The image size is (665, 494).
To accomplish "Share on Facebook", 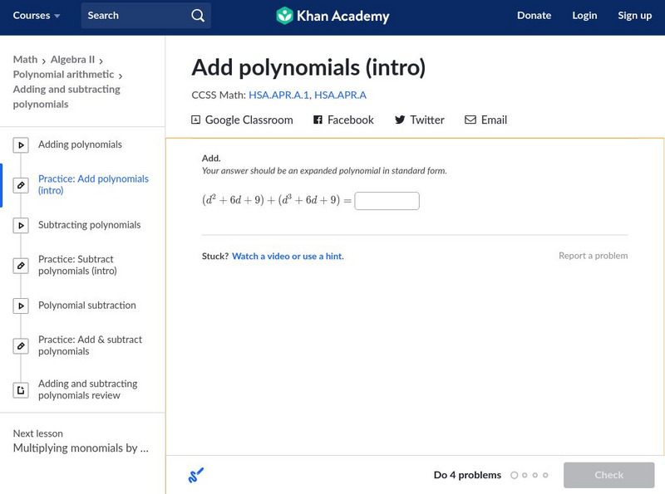I will (350, 120).
